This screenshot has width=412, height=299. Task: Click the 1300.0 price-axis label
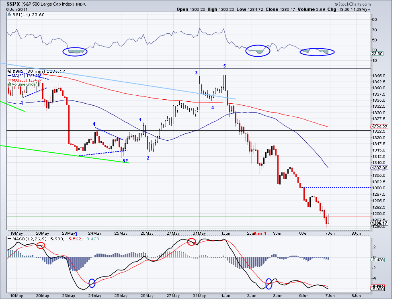pos(379,188)
